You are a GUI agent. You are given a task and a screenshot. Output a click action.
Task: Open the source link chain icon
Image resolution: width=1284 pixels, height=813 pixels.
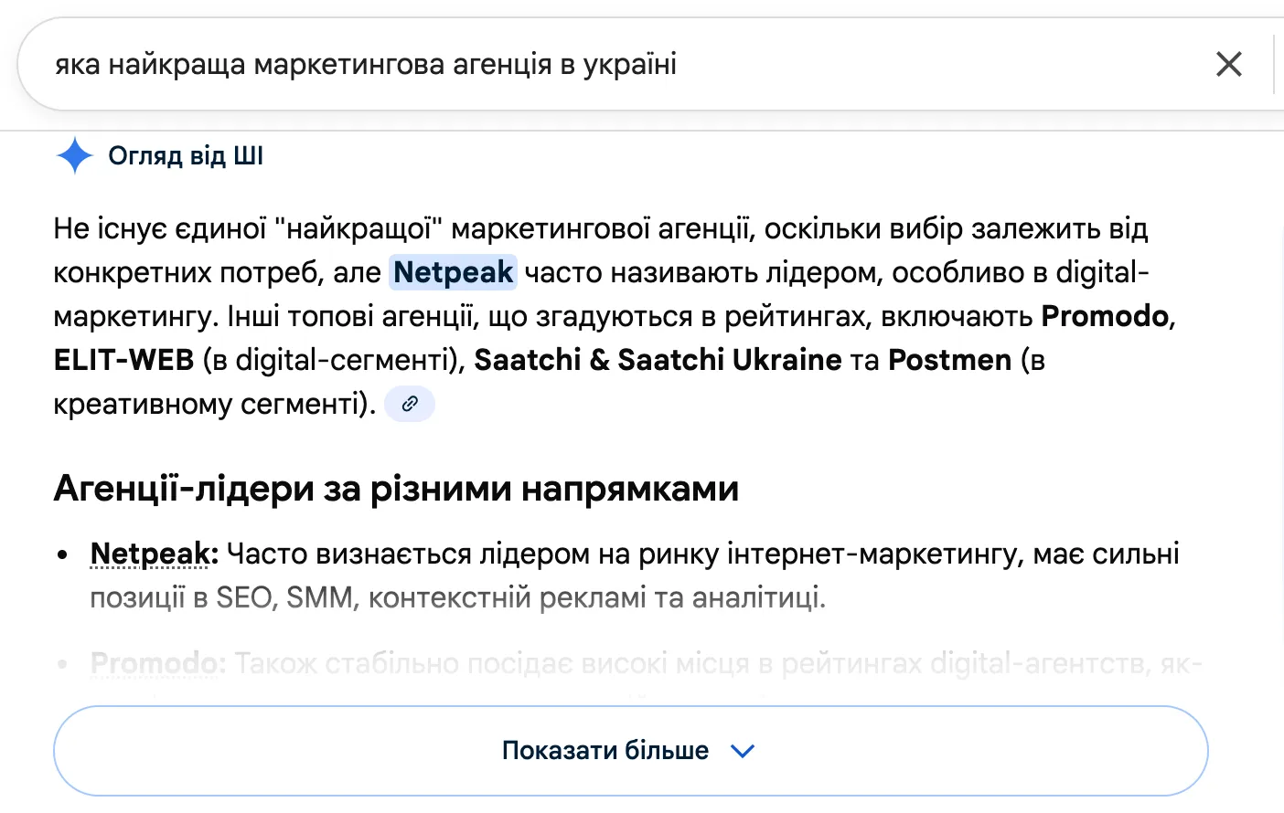click(409, 404)
